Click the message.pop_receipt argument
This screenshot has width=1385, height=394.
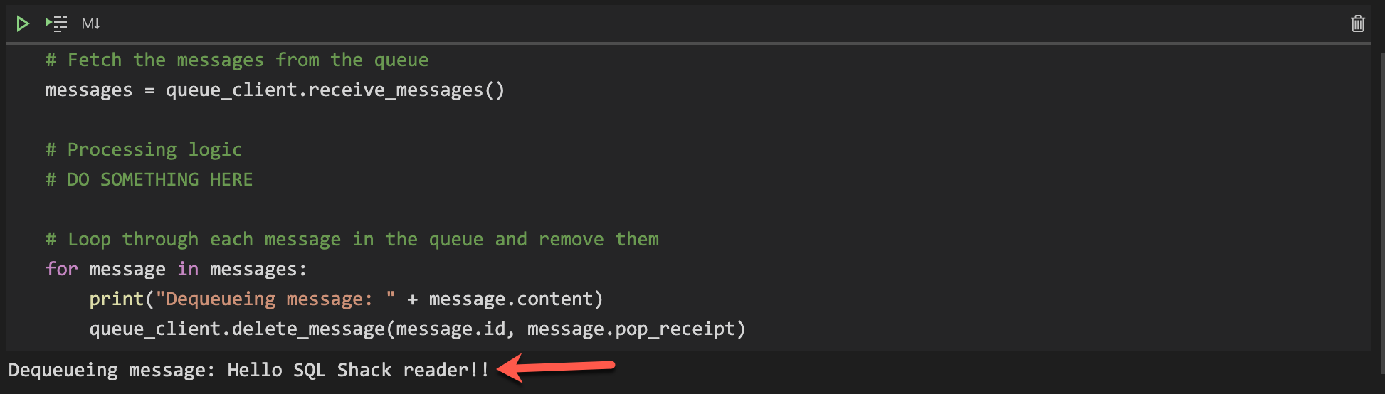point(631,329)
